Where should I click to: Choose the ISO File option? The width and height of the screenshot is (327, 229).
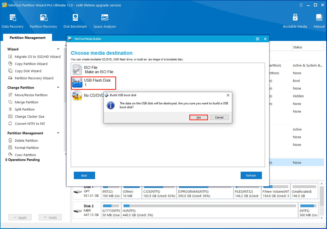click(94, 70)
